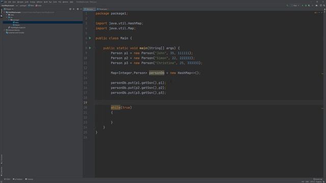326x183 pixels.
Task: Open the TODO tool window
Action: click(x=7, y=179)
